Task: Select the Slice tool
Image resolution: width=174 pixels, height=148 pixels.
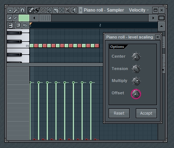Action: point(55,10)
